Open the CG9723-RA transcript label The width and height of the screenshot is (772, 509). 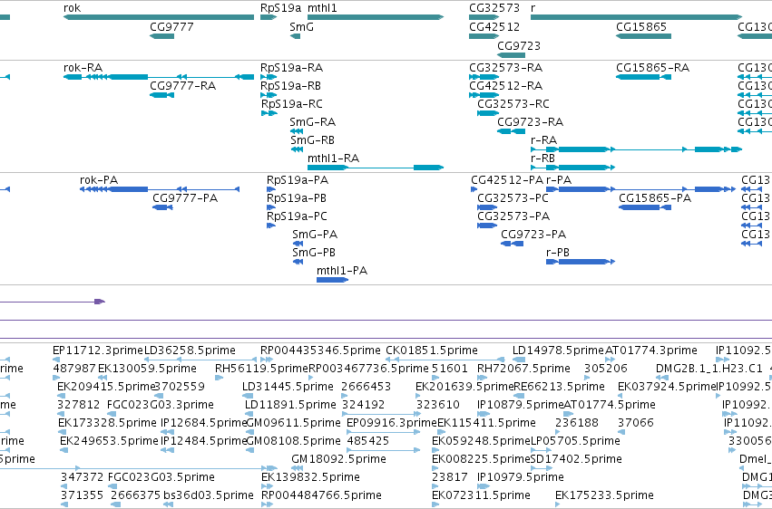click(531, 122)
